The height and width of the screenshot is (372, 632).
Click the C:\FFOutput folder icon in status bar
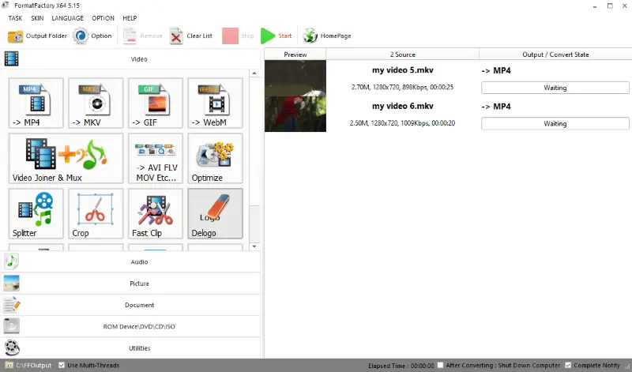(9, 365)
